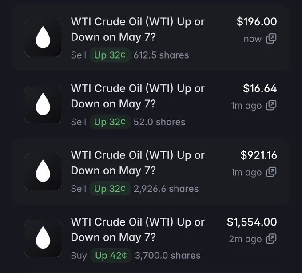
Task: Open external link for $921.16 trade
Action: click(x=271, y=172)
